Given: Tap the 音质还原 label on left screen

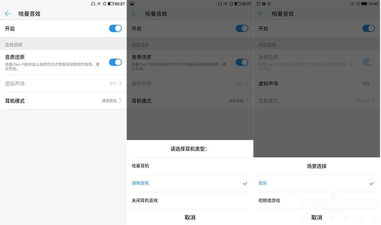Looking at the screenshot, I should pyautogui.click(x=15, y=57).
